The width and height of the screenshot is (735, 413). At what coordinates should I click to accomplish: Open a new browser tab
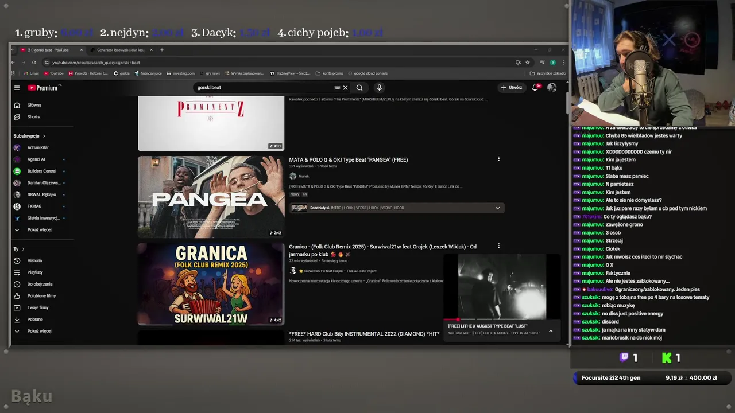click(162, 50)
